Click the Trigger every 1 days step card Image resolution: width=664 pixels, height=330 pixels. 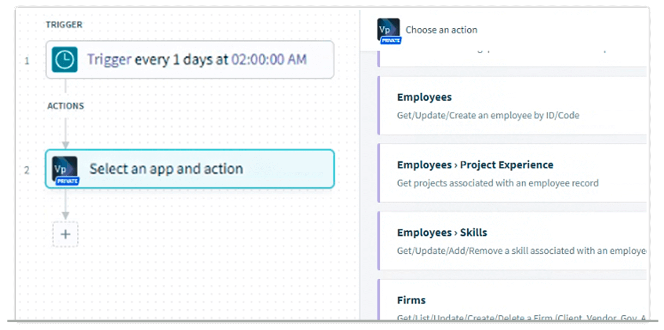tap(189, 60)
